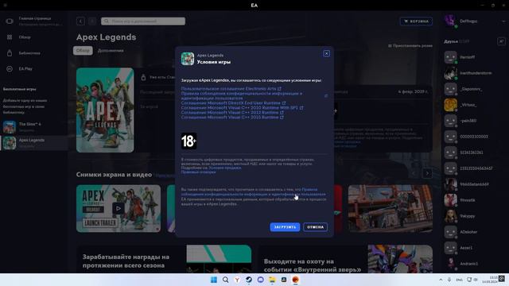Screen dimensions: 509x286
Task: Click the Apex Legends cover art
Action: pyautogui.click(x=105, y=110)
